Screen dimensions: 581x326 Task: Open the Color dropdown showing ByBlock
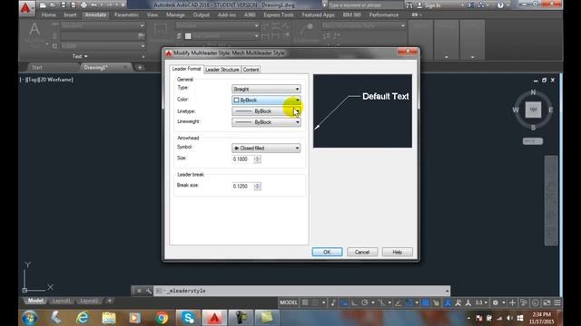pyautogui.click(x=266, y=101)
